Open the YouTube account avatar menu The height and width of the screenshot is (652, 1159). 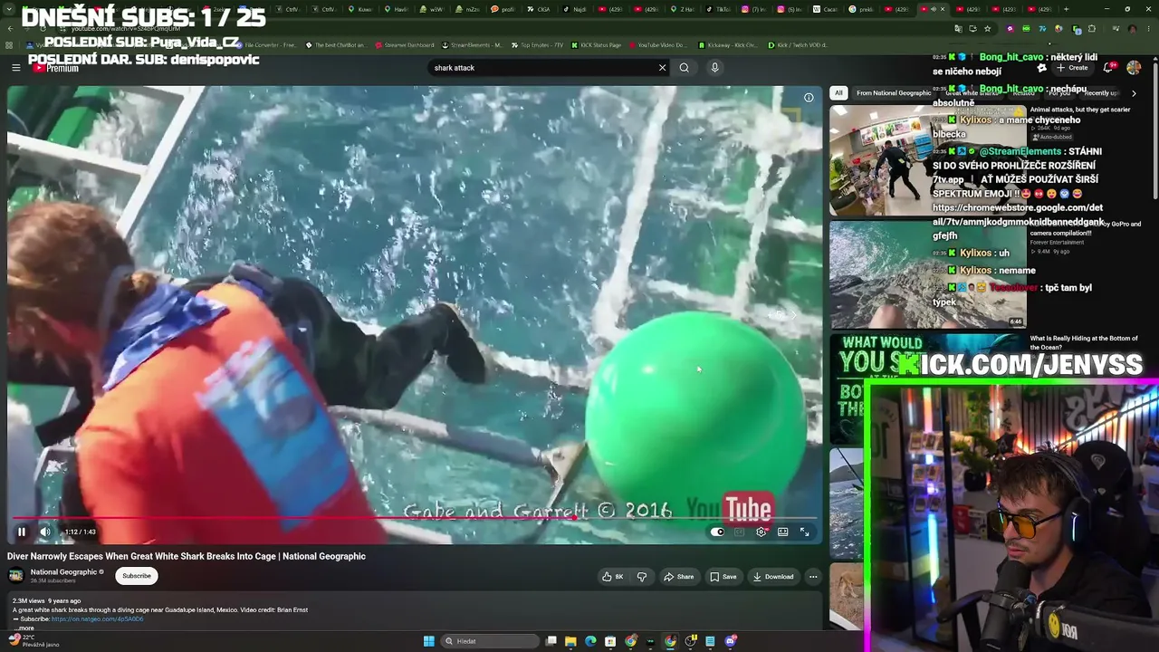(x=1134, y=67)
